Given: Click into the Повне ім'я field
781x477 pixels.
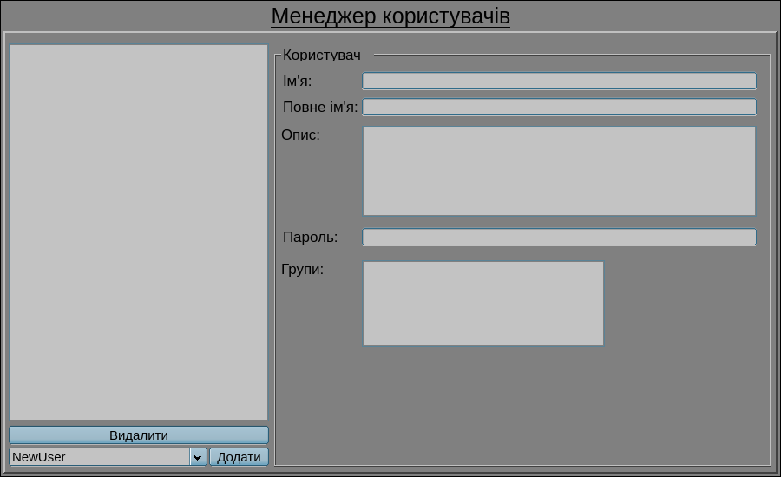Looking at the screenshot, I should [x=559, y=108].
